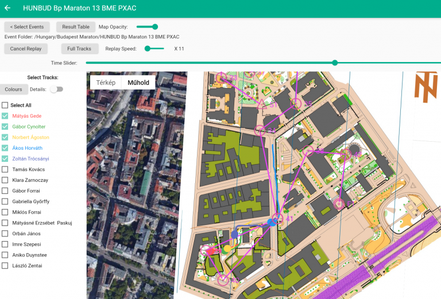Uncheck Mátyás Gede track
441x299 pixels.
coord(5,116)
